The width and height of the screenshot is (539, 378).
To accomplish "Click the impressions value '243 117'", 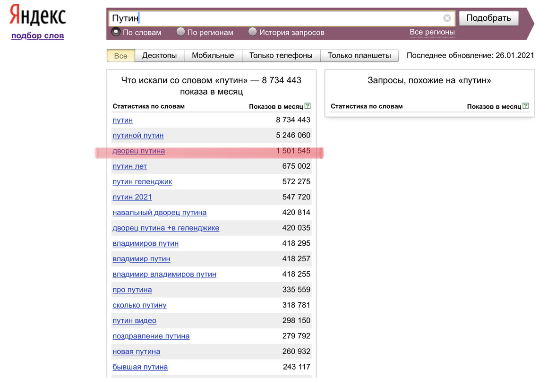I will coord(297,367).
